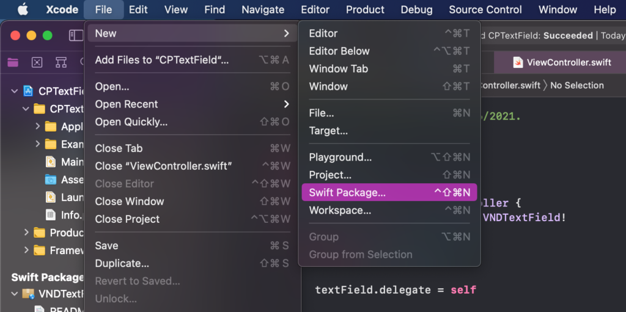This screenshot has height=312, width=626.
Task: Expand the Frameworks folder
Action: pos(26,250)
